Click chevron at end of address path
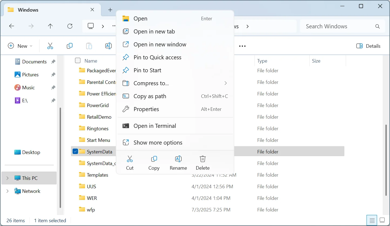Screen dimensions: 390x226 click(247, 26)
